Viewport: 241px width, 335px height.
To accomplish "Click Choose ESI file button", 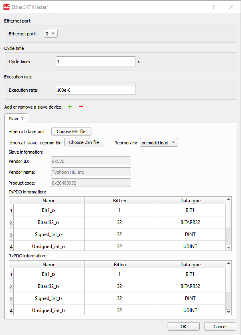I will click(x=71, y=132).
